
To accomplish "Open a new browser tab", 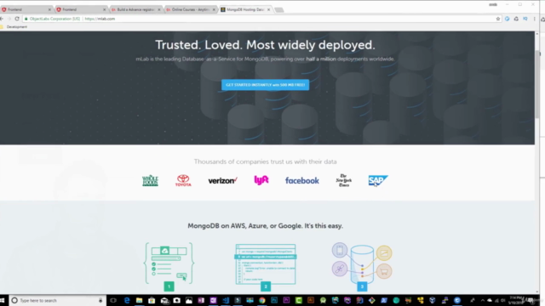I will tap(279, 9).
